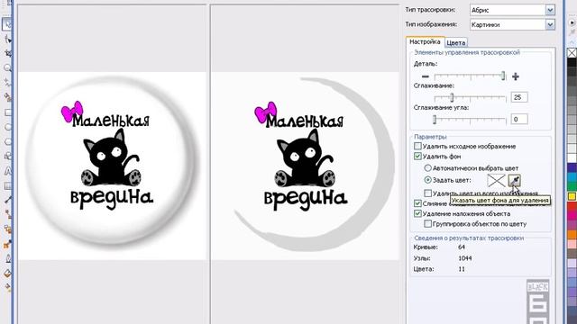Pick the orange swatch in palette
The width and height of the screenshot is (577, 324).
pyautogui.click(x=572, y=234)
